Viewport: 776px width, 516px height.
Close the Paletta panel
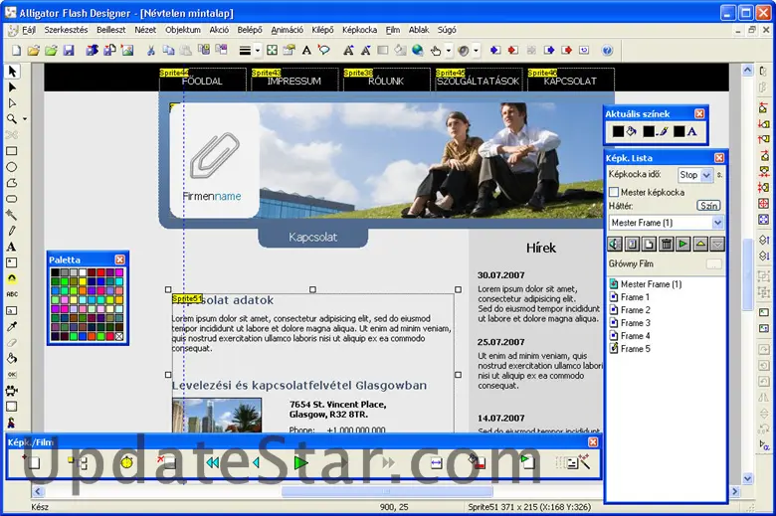120,259
